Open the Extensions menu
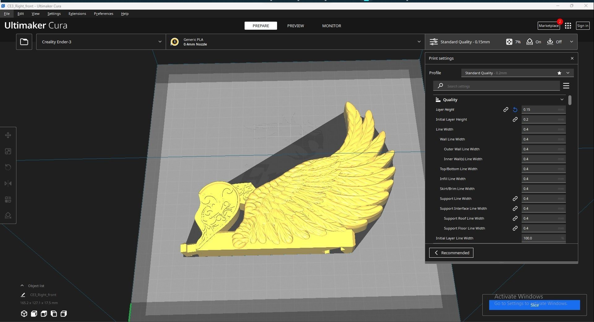This screenshot has width=594, height=322. pos(77,14)
